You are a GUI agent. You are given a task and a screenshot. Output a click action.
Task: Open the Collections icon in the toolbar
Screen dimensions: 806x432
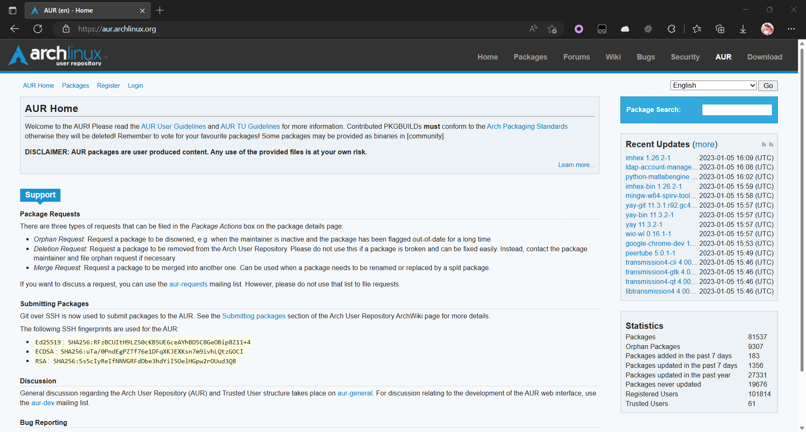(720, 29)
